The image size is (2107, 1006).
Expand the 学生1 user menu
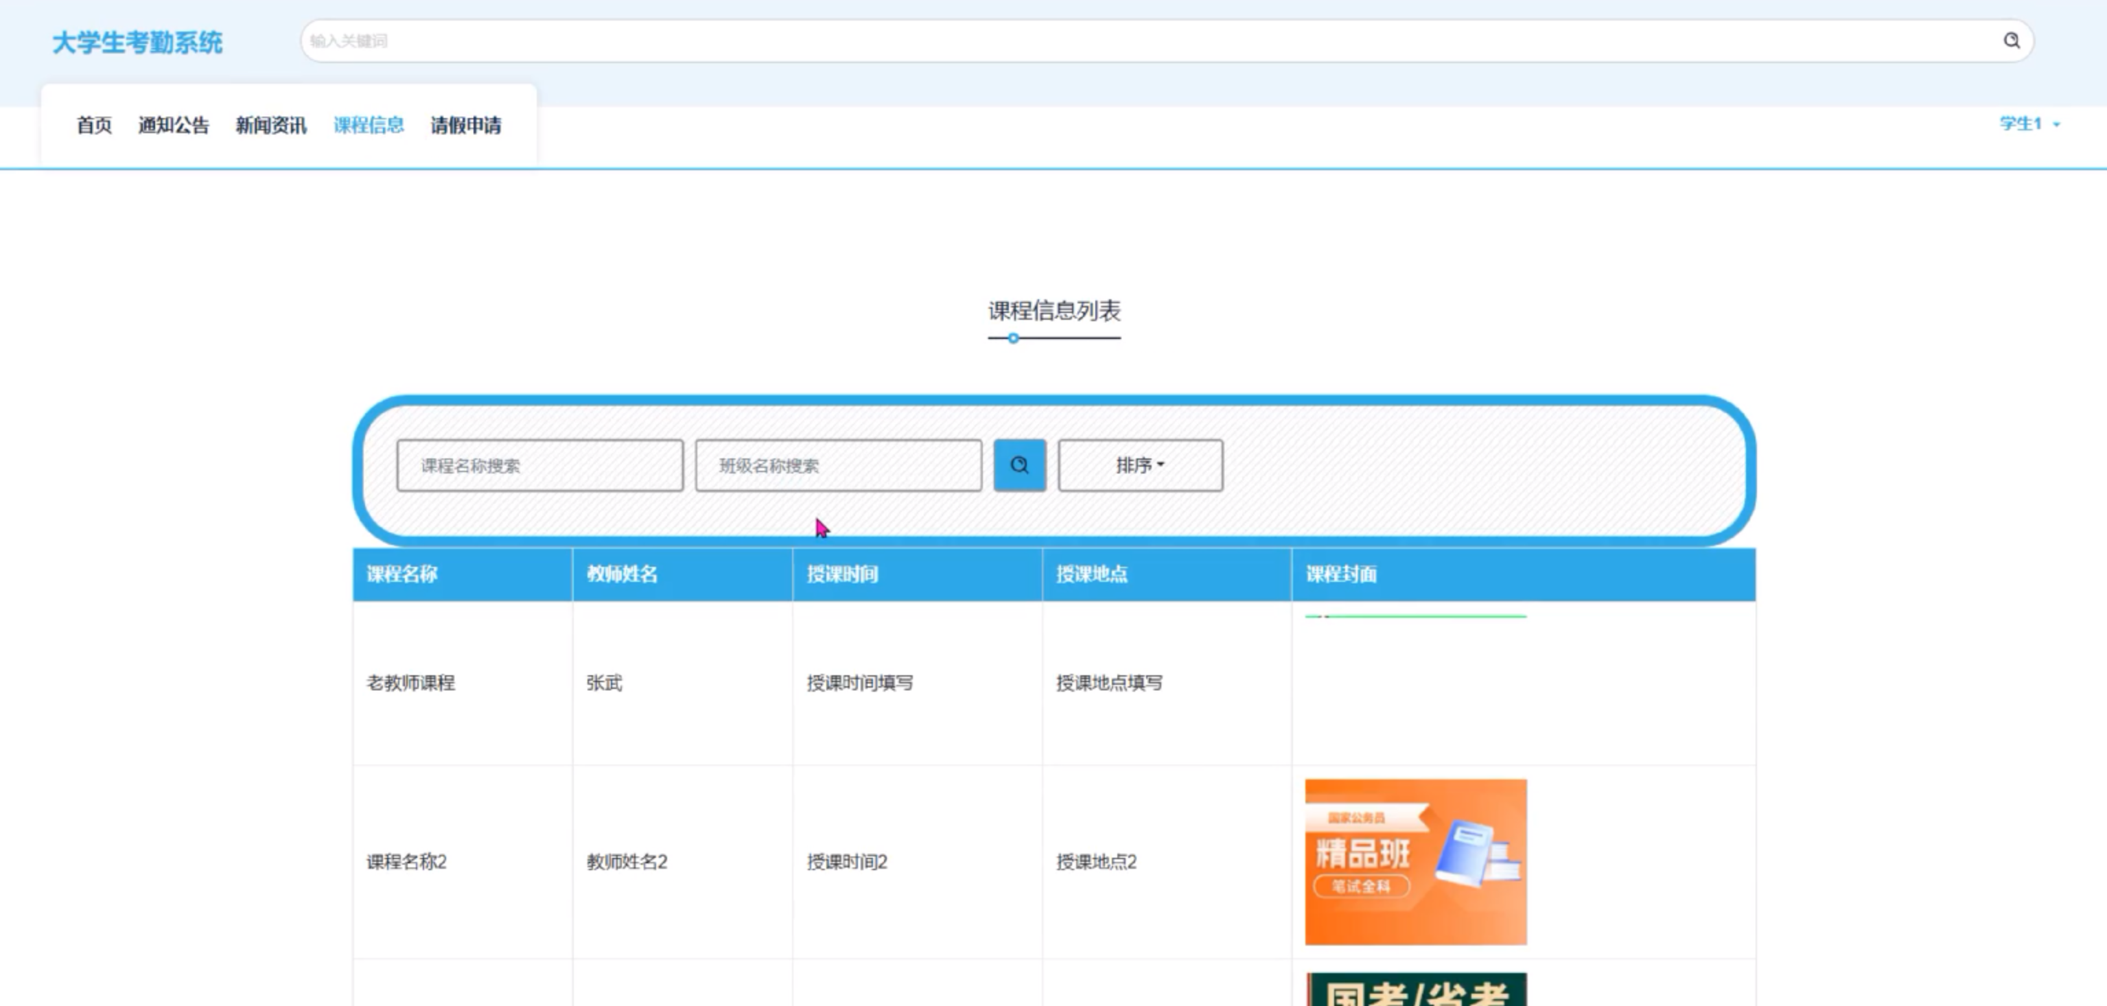tap(2029, 124)
